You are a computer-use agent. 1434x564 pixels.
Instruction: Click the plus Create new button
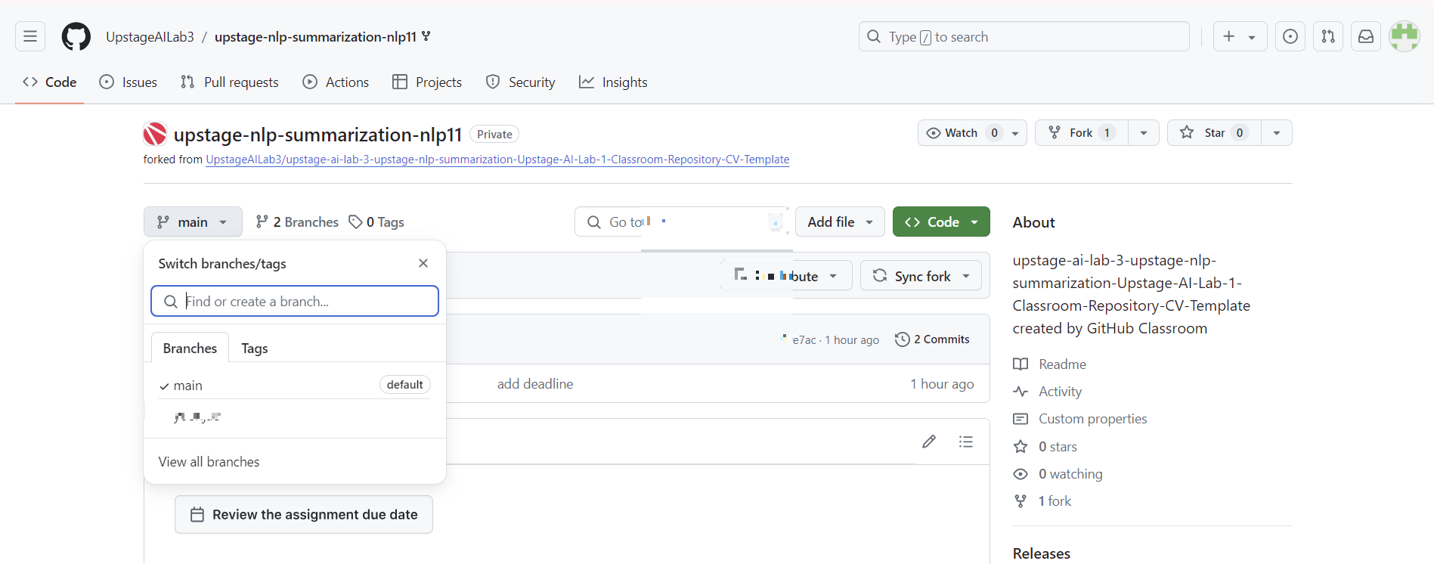[1229, 36]
